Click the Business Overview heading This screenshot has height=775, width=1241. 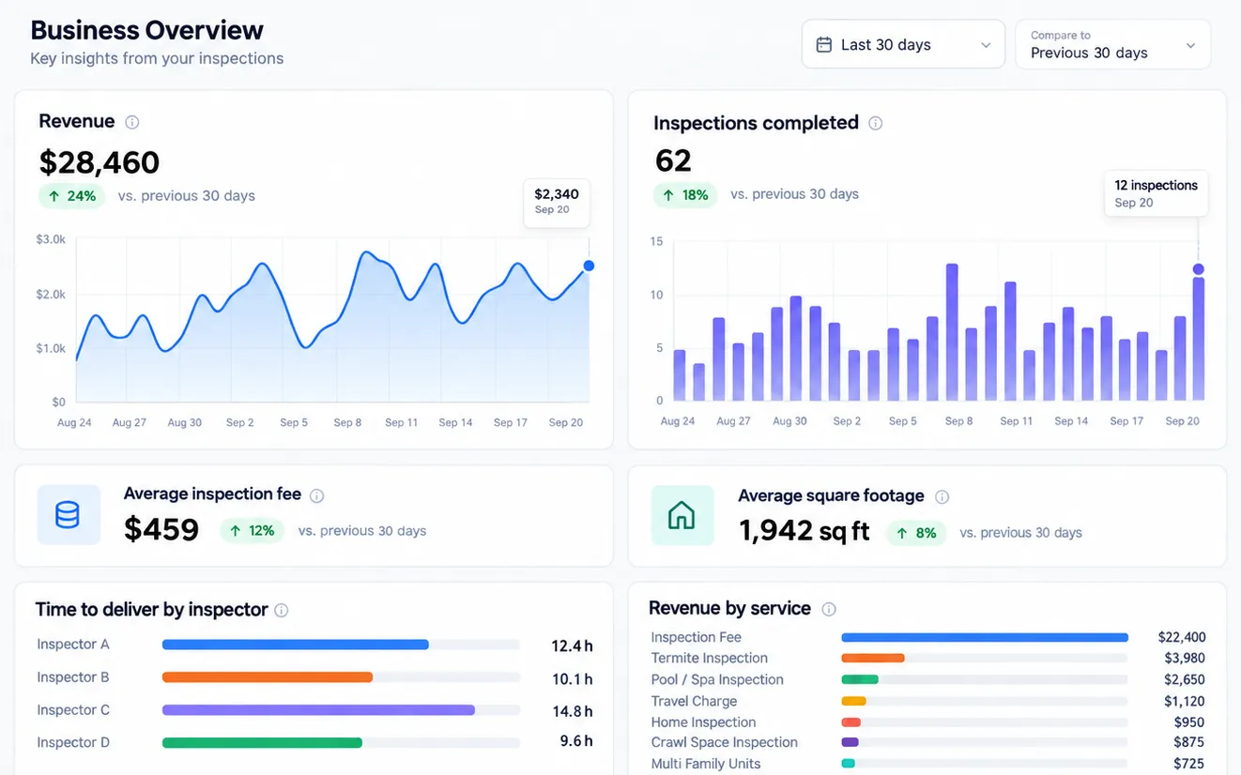tap(147, 30)
